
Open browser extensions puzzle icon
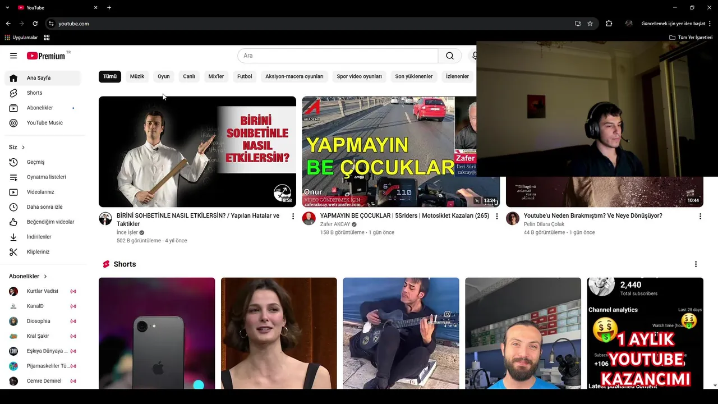[609, 24]
